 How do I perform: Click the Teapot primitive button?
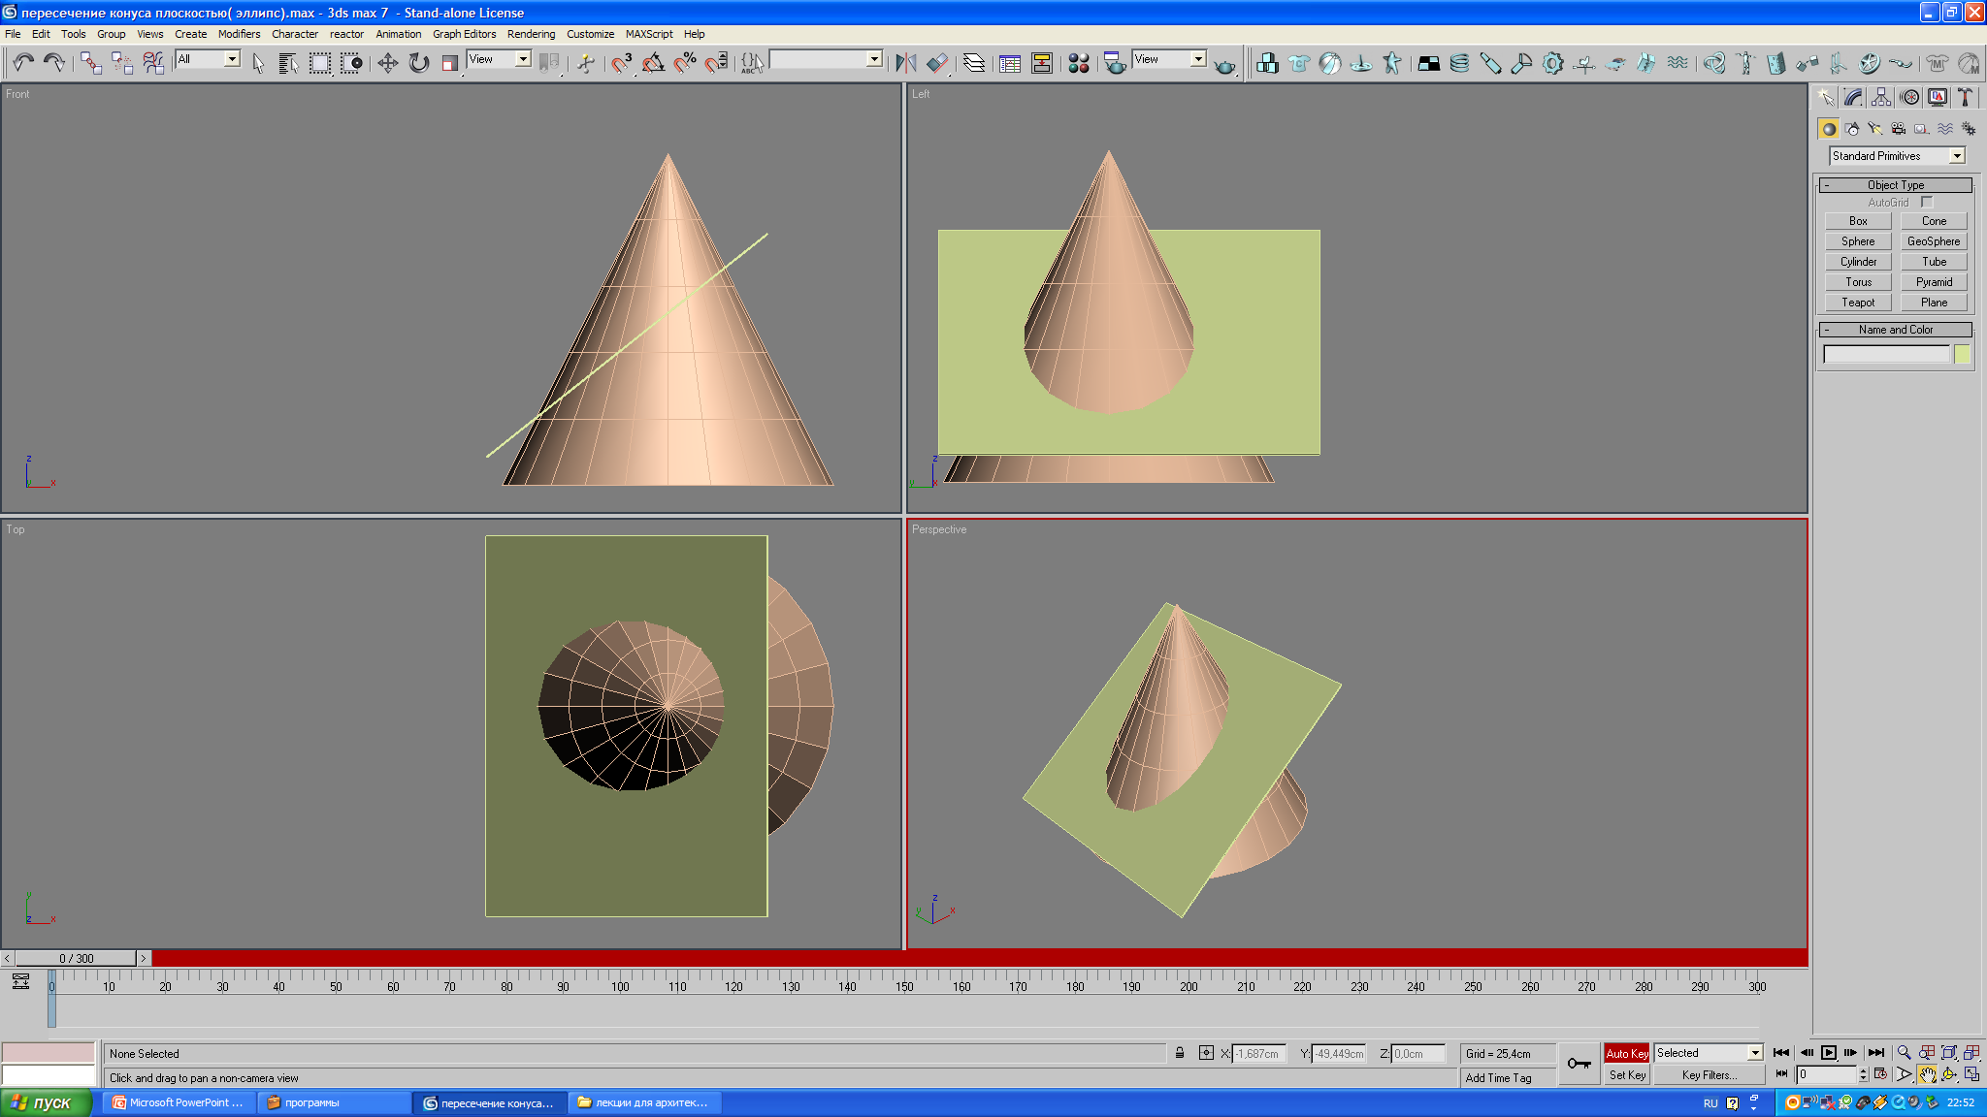point(1858,303)
